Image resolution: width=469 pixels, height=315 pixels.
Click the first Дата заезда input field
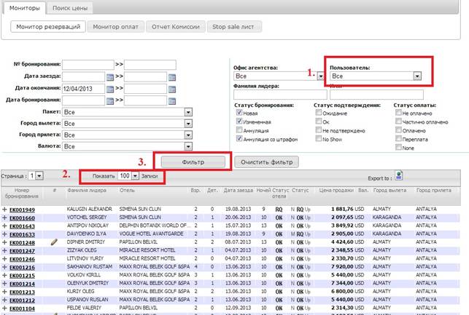(x=83, y=76)
